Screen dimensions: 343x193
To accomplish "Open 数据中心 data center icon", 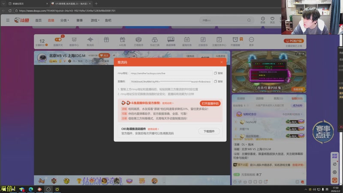I will pyautogui.click(x=74, y=39).
